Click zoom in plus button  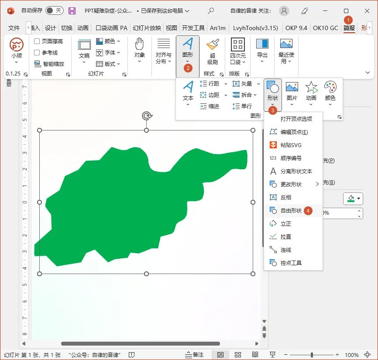click(337, 355)
